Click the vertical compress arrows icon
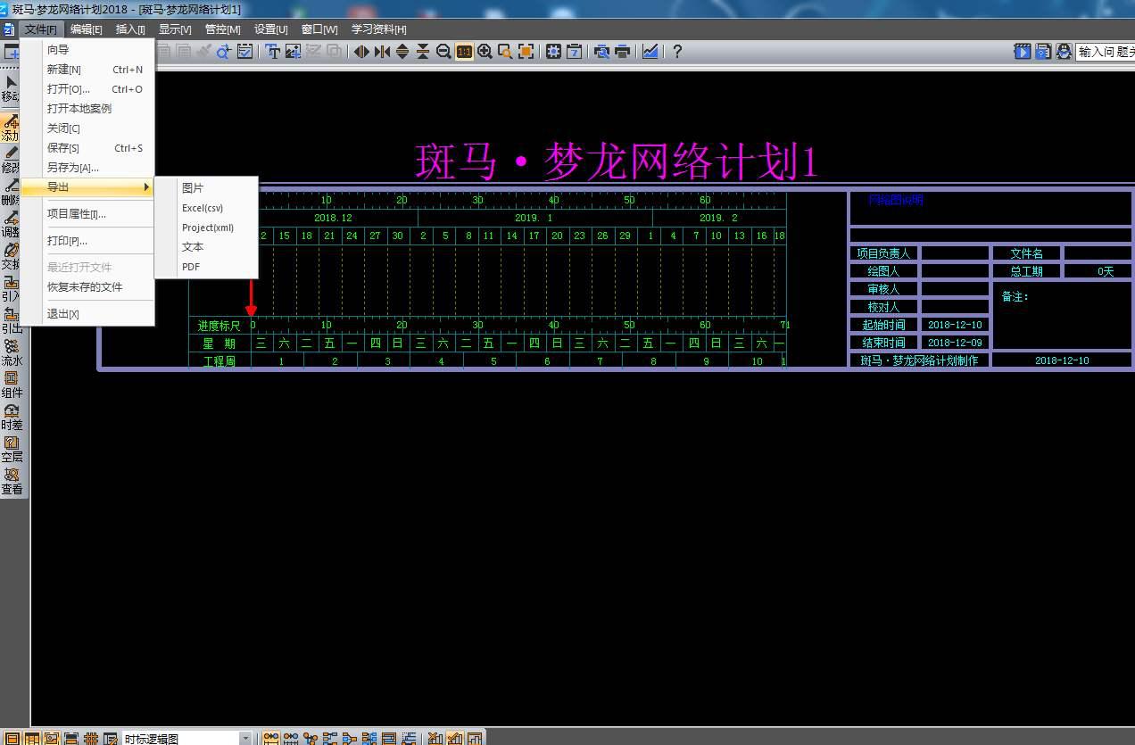 pos(422,52)
